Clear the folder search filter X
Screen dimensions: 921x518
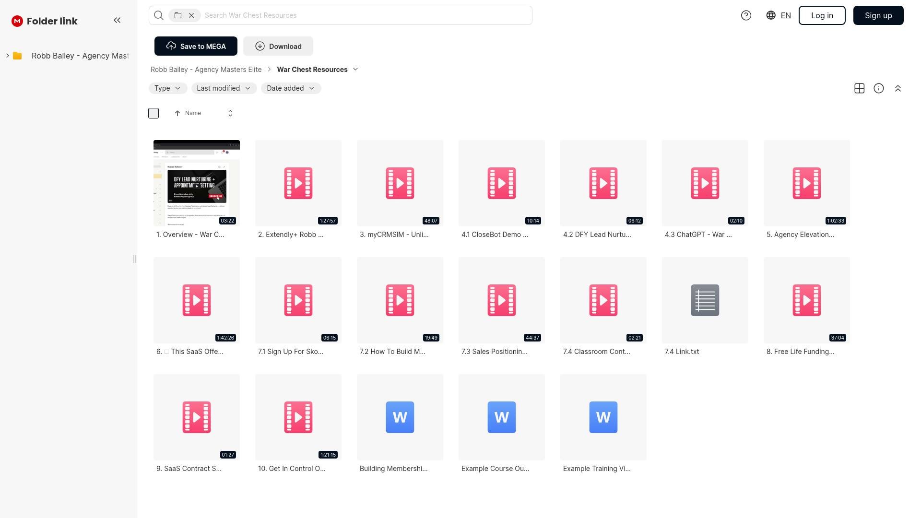(191, 15)
